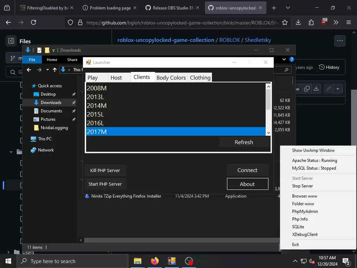Open the Firefox extensions puzzle icon
The height and width of the screenshot is (268, 357).
tap(311, 22)
